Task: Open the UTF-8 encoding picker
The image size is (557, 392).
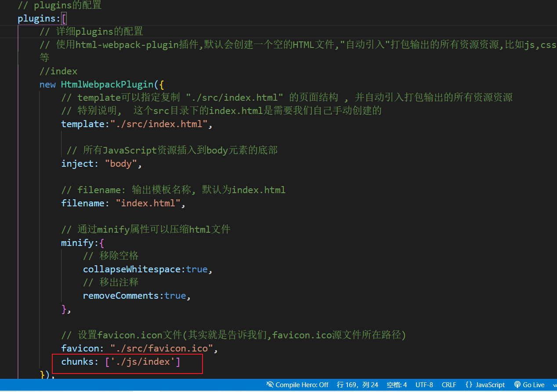Action: click(x=424, y=385)
